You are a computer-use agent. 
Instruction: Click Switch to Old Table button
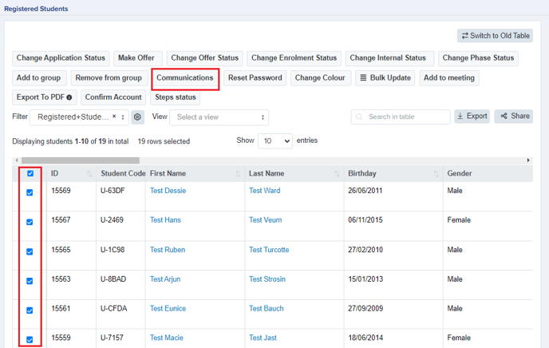point(495,36)
